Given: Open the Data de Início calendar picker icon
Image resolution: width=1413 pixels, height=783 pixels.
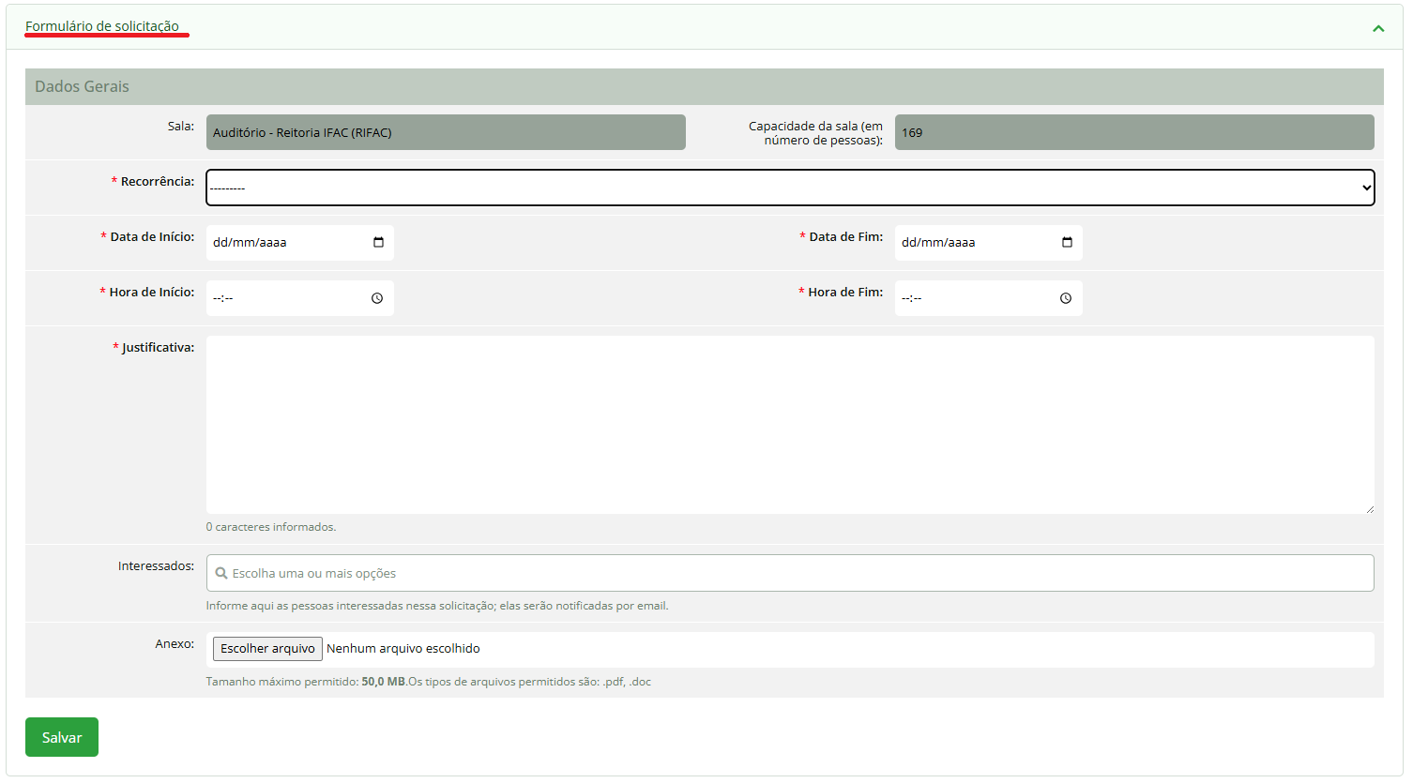Looking at the screenshot, I should (378, 243).
